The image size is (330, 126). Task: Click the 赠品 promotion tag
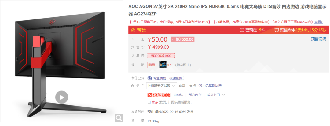tap(152, 65)
